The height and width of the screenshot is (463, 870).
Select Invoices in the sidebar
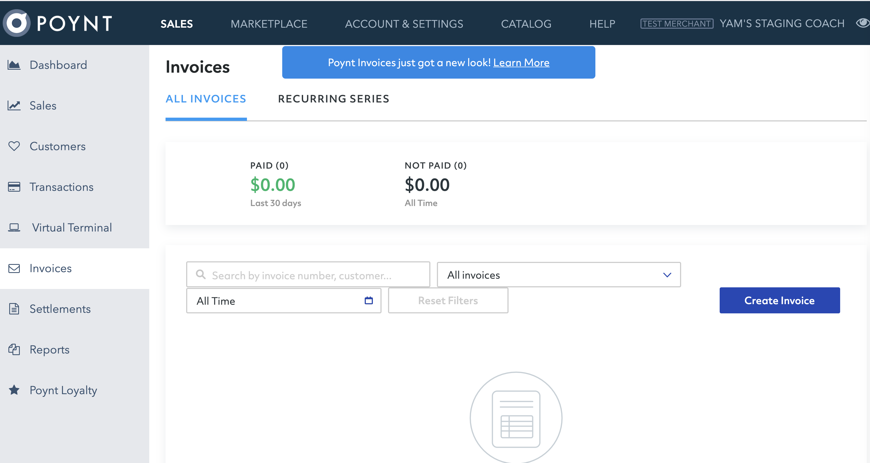75,269
